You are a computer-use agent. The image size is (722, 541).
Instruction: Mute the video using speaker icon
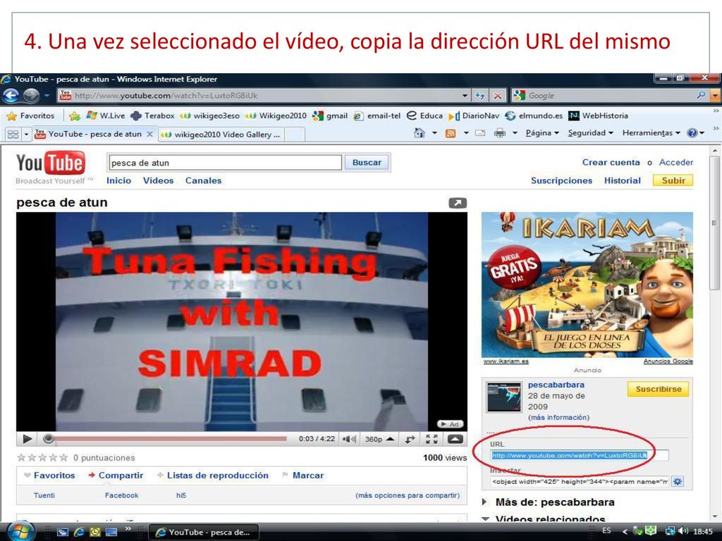348,440
